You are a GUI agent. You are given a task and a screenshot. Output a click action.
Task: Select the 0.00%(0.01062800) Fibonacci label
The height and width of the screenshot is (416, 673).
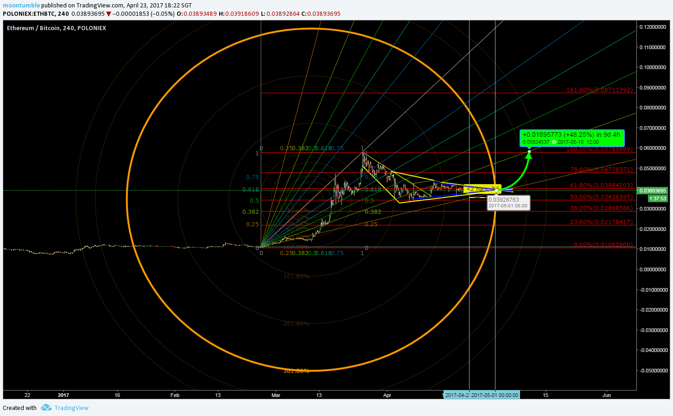pos(603,245)
